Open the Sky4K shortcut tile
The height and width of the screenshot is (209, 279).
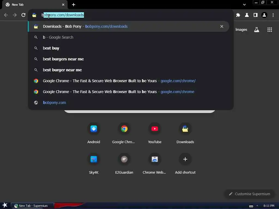click(x=94, y=163)
